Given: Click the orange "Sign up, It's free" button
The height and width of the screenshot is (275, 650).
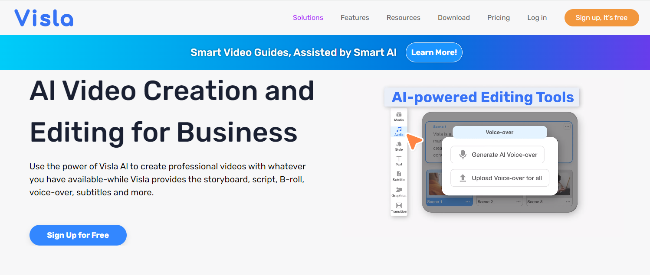Looking at the screenshot, I should (x=601, y=18).
